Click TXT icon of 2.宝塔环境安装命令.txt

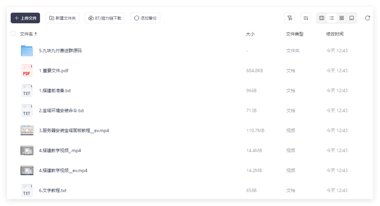point(27,111)
